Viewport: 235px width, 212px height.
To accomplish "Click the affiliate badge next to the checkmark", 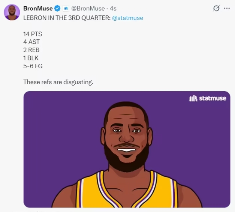I will pos(66,8).
